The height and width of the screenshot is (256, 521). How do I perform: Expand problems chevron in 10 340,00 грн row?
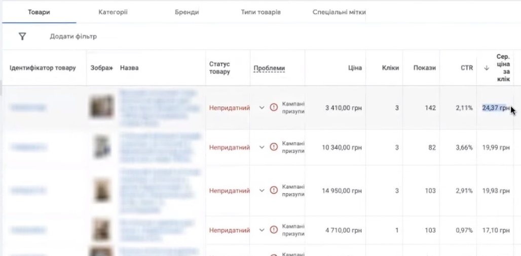click(x=262, y=147)
